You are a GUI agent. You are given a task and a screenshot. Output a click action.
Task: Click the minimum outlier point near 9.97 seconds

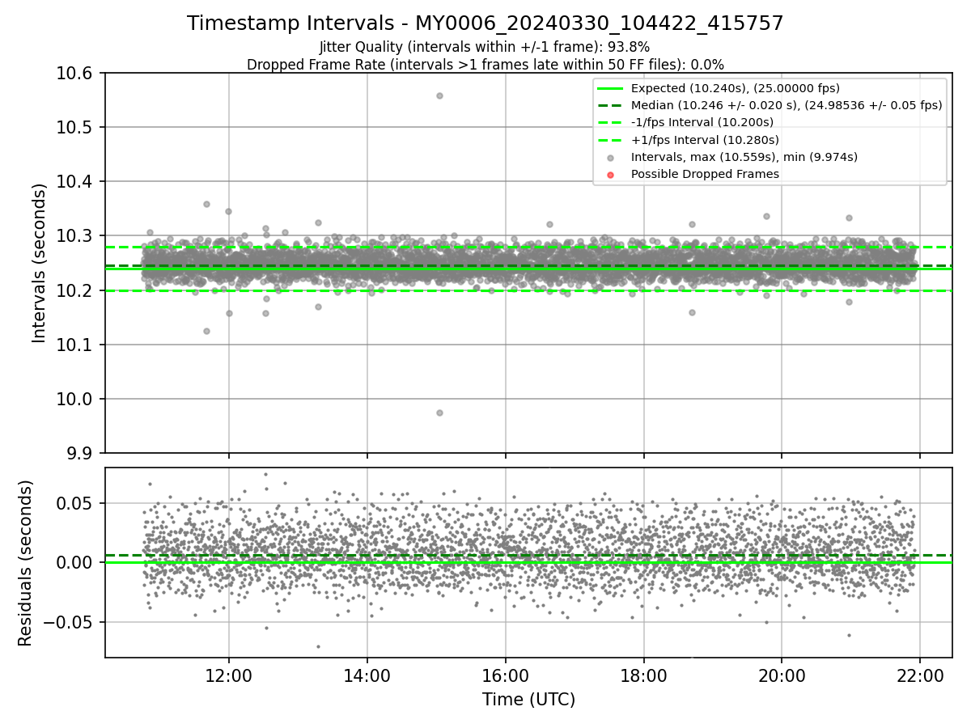tap(439, 413)
